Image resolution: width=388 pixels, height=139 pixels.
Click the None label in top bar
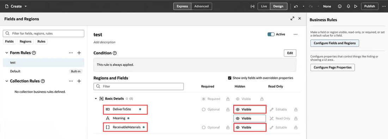327,6
